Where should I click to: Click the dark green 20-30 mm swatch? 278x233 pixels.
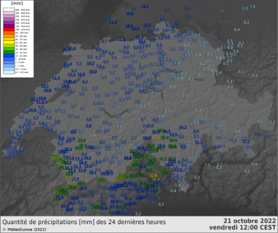[x=9, y=52]
